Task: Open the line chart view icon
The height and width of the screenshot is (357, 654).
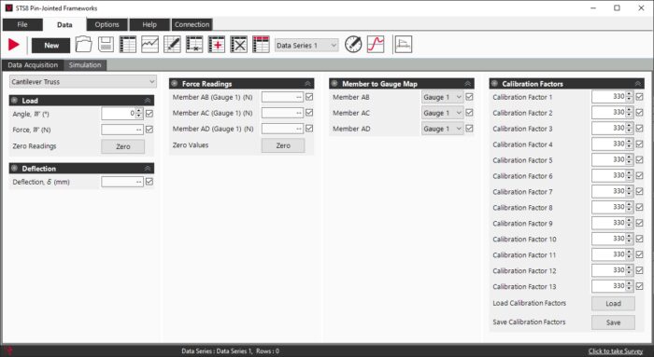Action: [149, 45]
